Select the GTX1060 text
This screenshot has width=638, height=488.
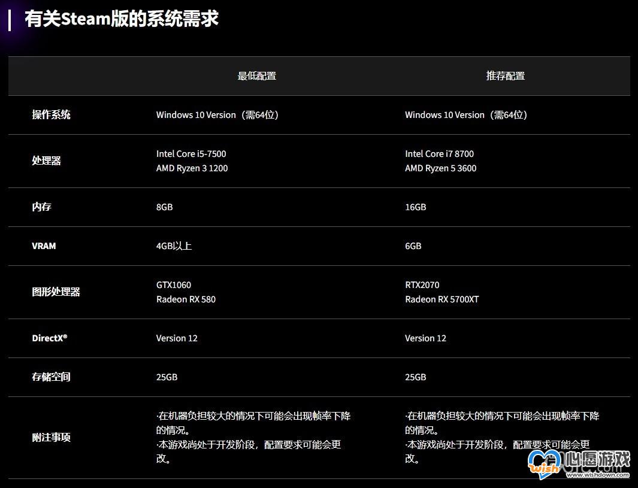[x=174, y=285]
